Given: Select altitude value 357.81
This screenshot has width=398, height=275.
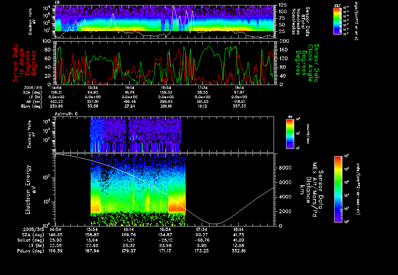Looking at the screenshot, I should [93, 102].
